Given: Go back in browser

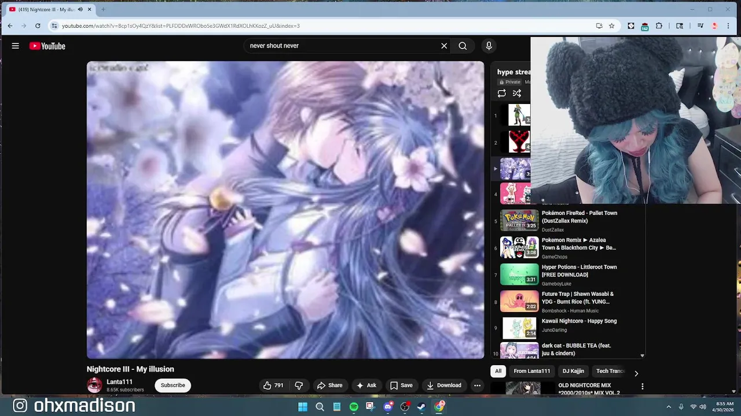Looking at the screenshot, I should pos(10,25).
